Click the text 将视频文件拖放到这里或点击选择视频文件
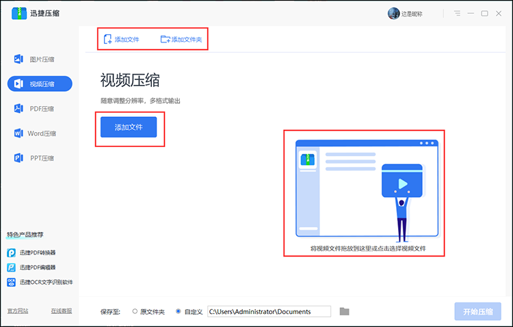The width and height of the screenshot is (513, 327). [x=368, y=248]
